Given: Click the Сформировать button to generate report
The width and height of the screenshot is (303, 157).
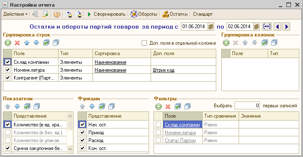Looking at the screenshot, I should click(x=107, y=14).
